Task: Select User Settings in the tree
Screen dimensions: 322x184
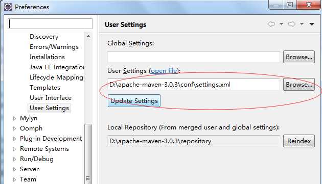Action: pos(49,108)
